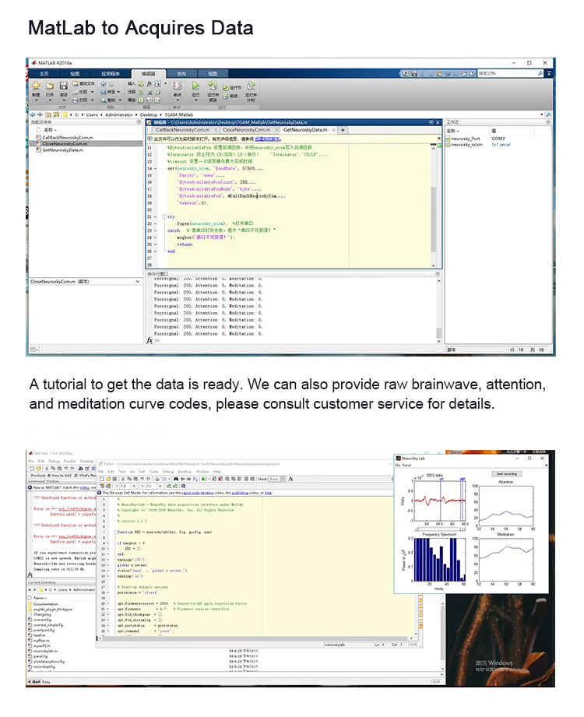Click the New script icon in MATLAB ribbon
This screenshot has width=584, height=717.
point(36,86)
